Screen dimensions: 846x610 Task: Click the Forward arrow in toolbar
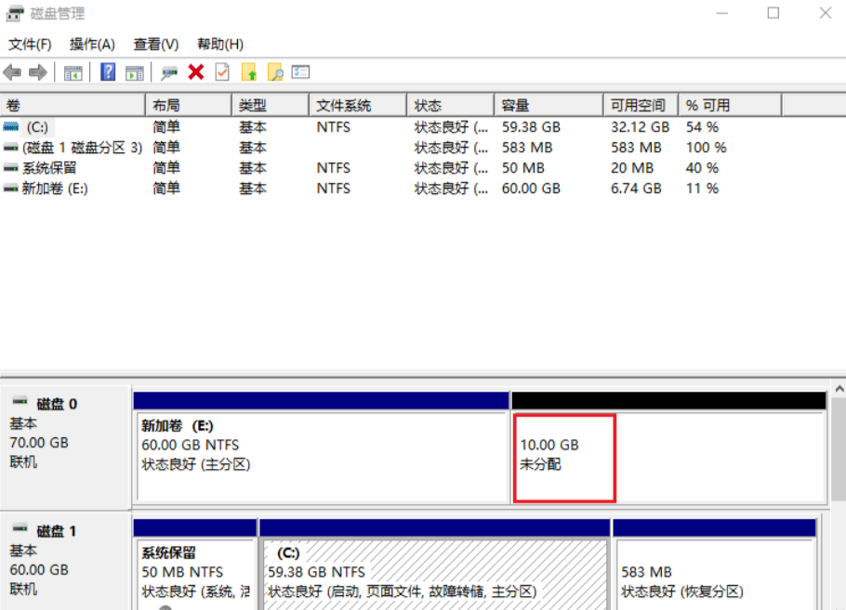click(37, 72)
